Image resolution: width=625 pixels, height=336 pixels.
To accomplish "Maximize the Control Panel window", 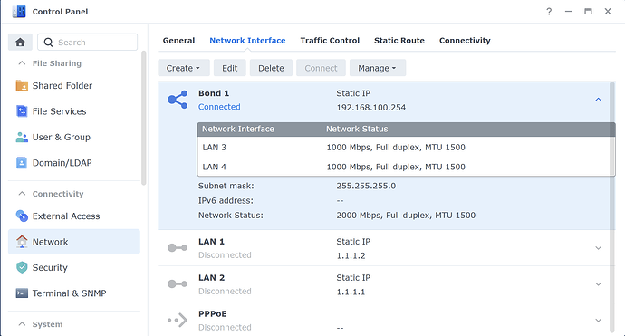I will [x=588, y=12].
